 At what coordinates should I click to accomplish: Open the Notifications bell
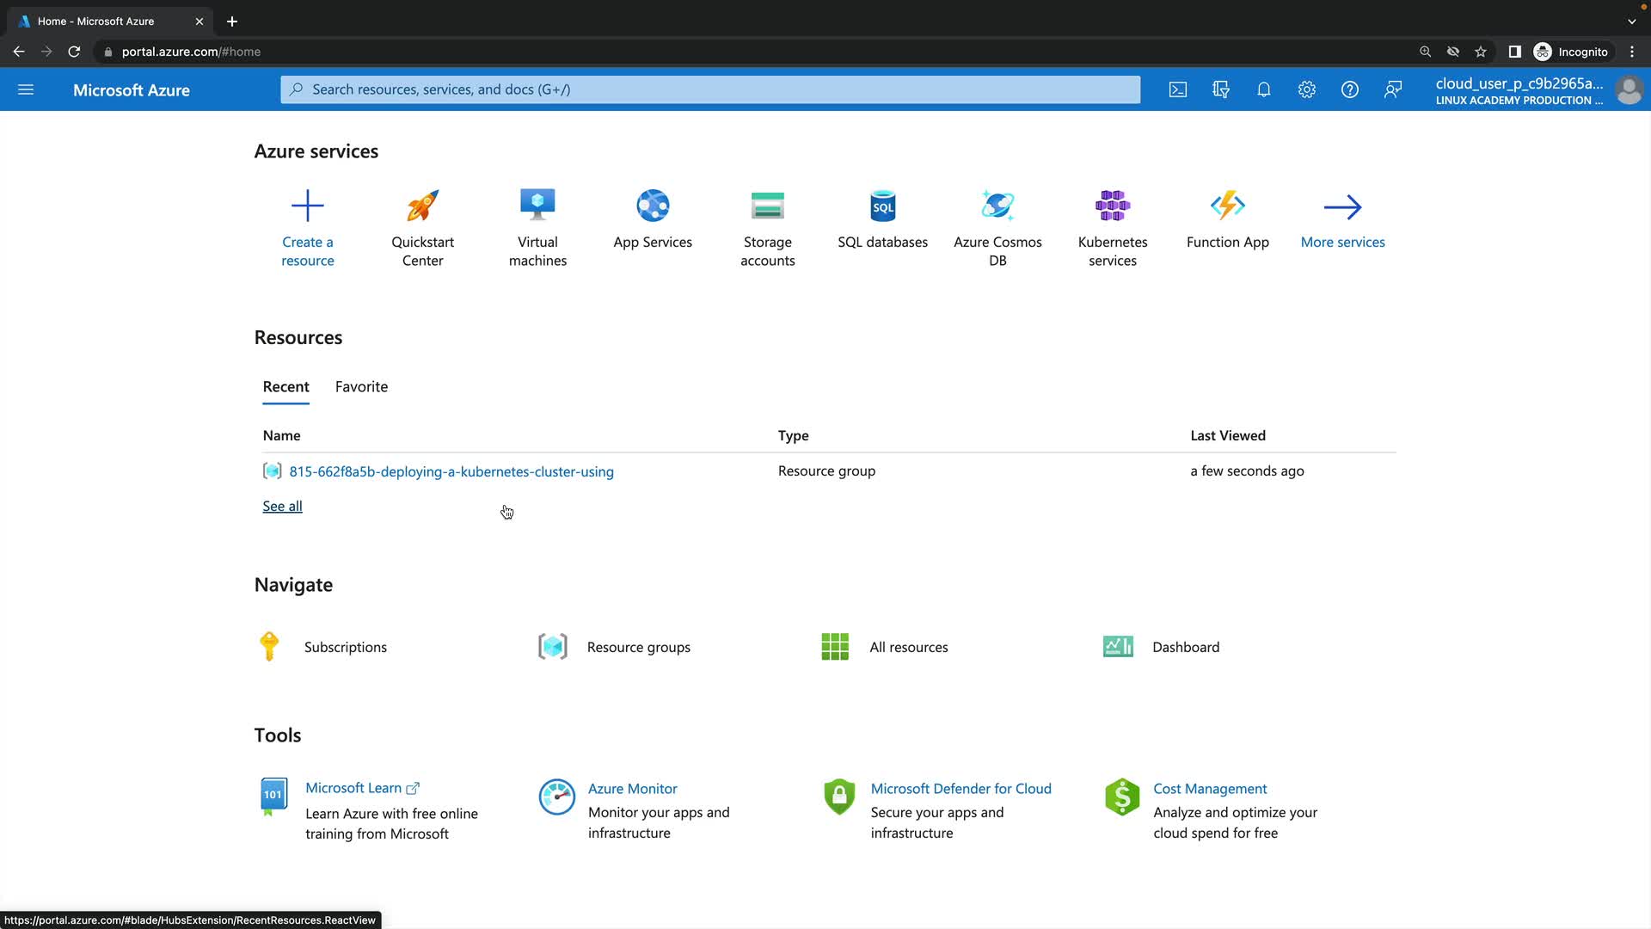pyautogui.click(x=1264, y=89)
